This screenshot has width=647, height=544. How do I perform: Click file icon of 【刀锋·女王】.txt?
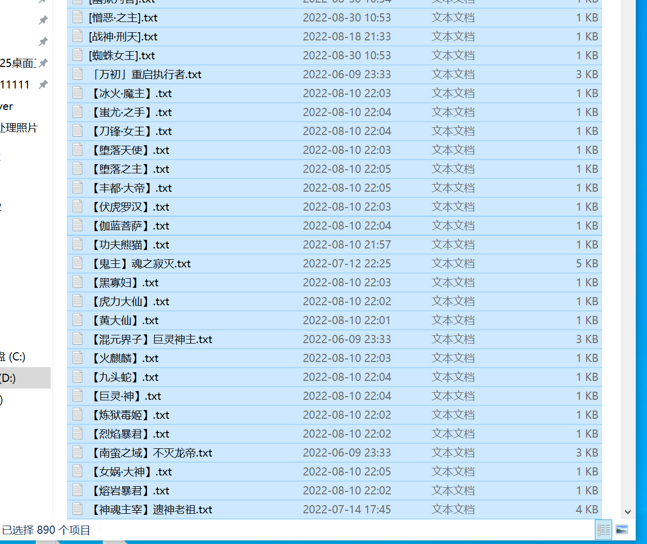pyautogui.click(x=78, y=131)
